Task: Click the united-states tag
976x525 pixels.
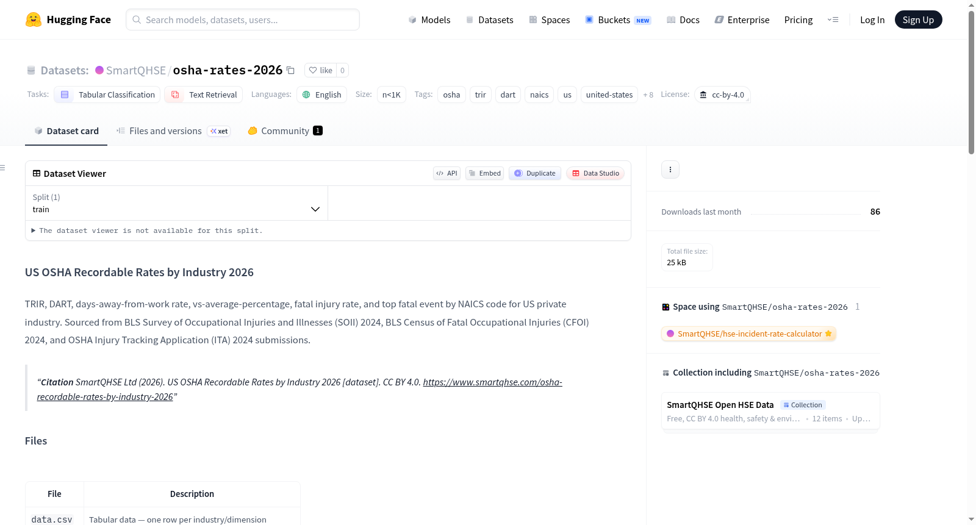Action: 609,95
